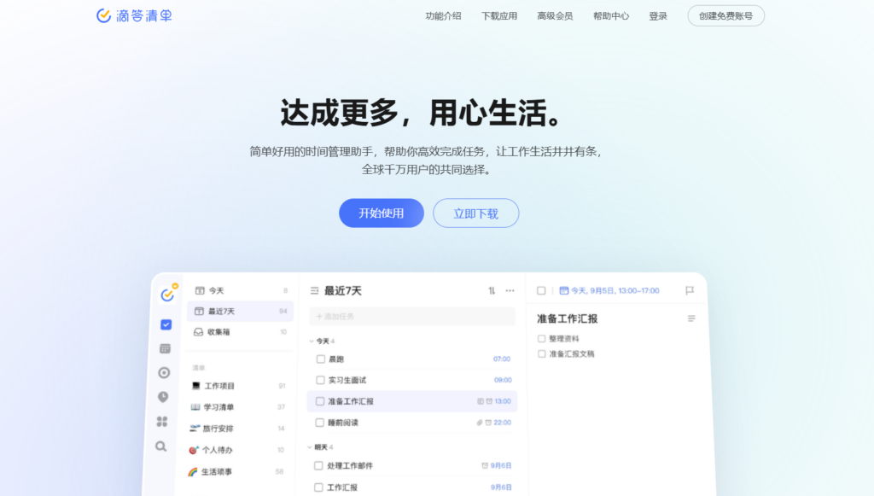Viewport: 874px width, 496px height.
Task: Open the calendar view in the left sidebar
Action: [x=165, y=348]
